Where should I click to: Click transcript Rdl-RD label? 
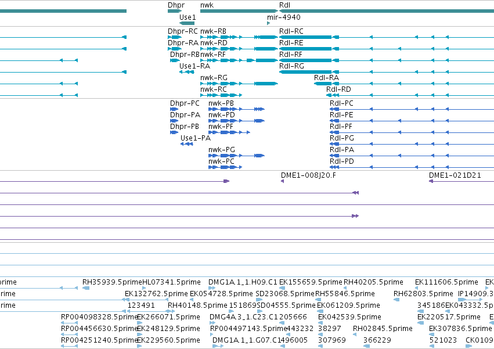pyautogui.click(x=338, y=89)
